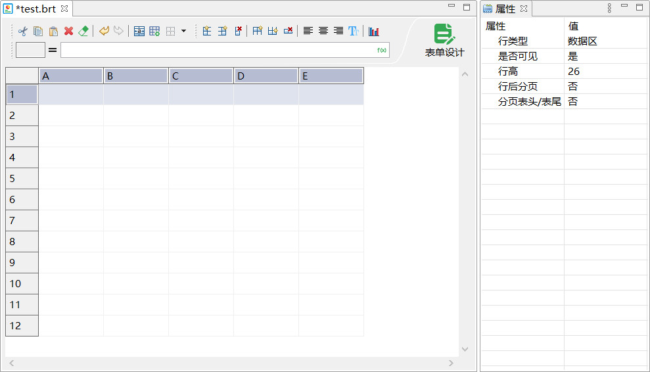
Task: Click horizontal scrollbar right arrow
Action: [451, 363]
